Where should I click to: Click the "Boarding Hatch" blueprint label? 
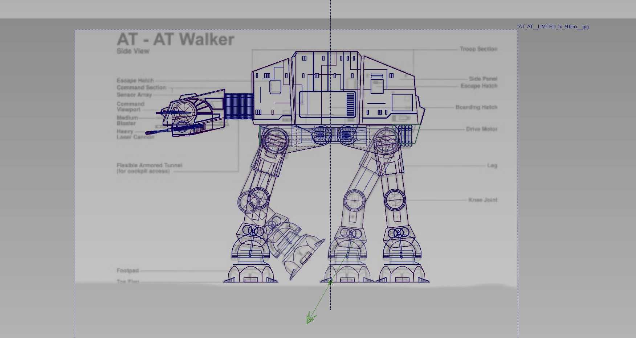click(x=476, y=107)
